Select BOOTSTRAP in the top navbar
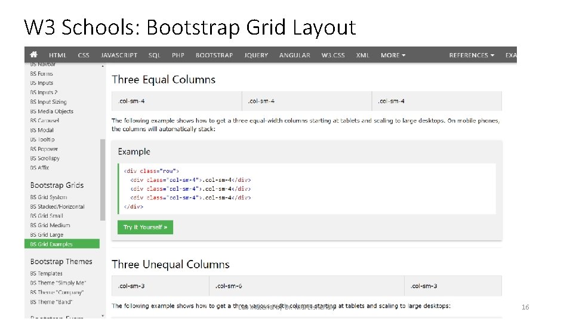This screenshot has height=322, width=573. click(x=214, y=55)
